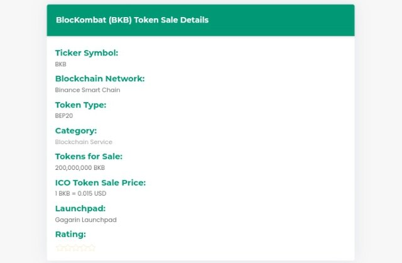Click the Token Type label
402x263 pixels.
pos(80,105)
